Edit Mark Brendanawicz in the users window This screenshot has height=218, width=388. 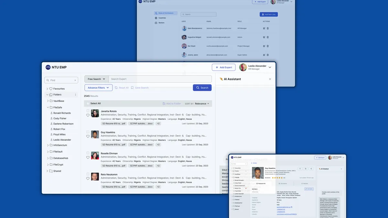tap(264, 28)
